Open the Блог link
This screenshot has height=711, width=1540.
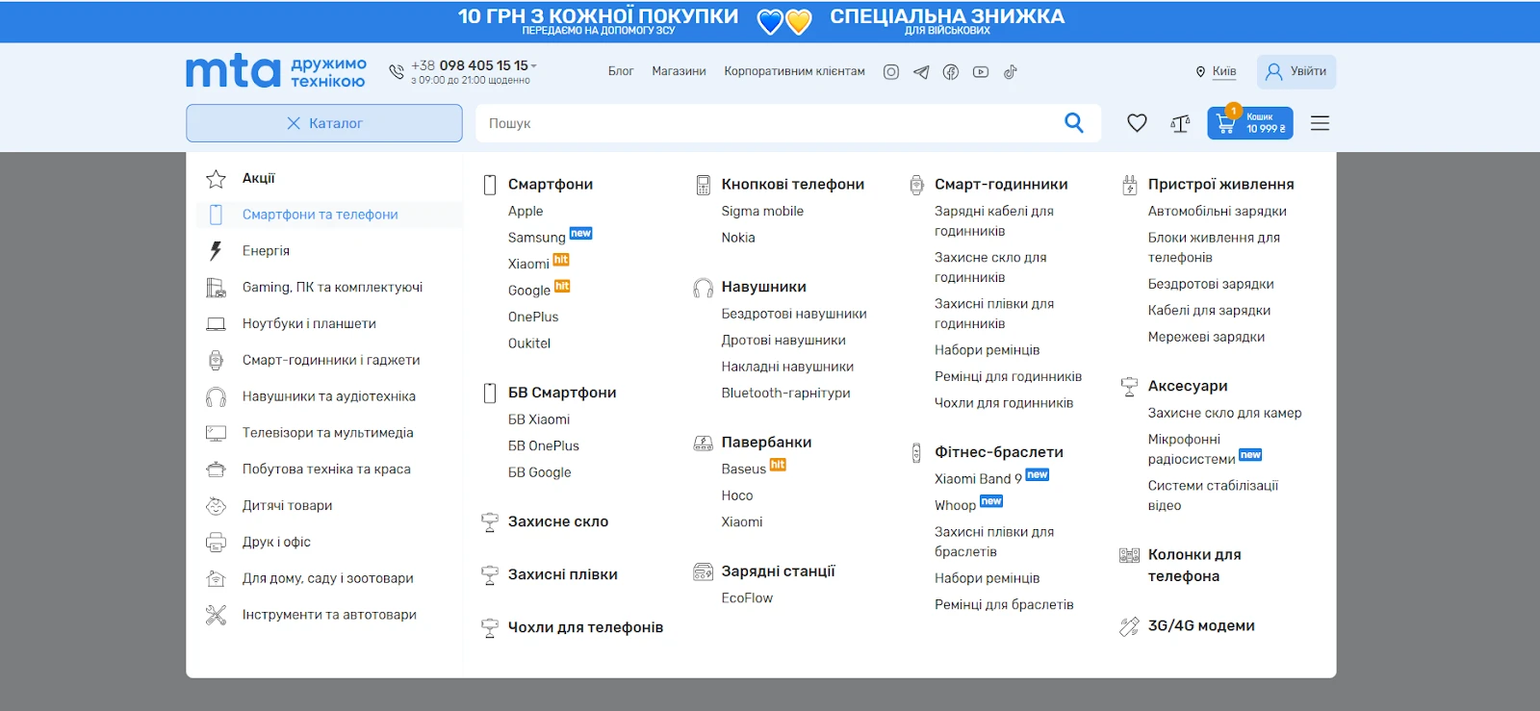click(x=621, y=71)
